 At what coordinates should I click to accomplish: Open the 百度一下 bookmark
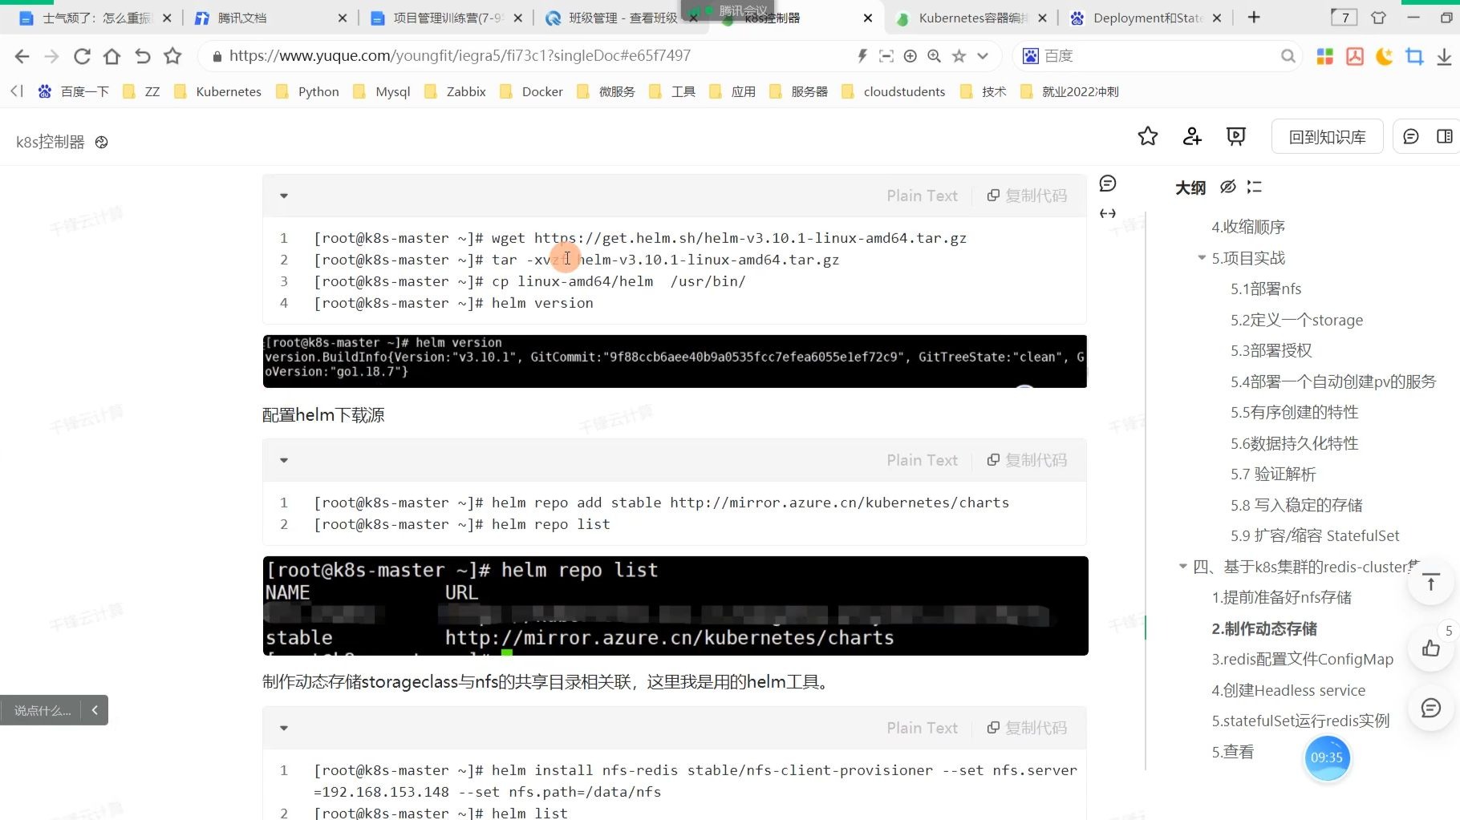click(74, 91)
